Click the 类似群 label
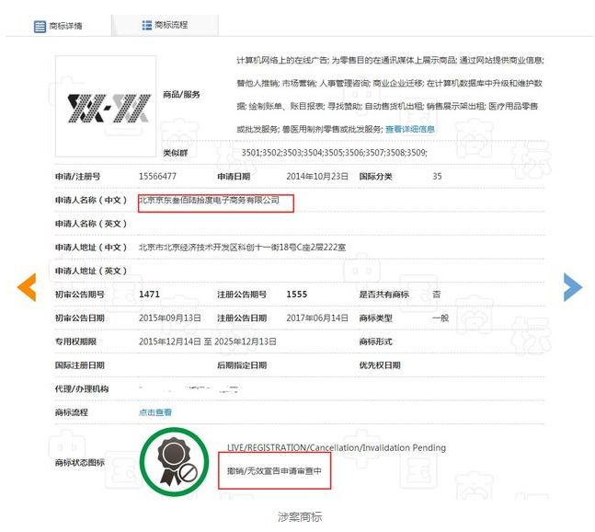 [x=176, y=153]
